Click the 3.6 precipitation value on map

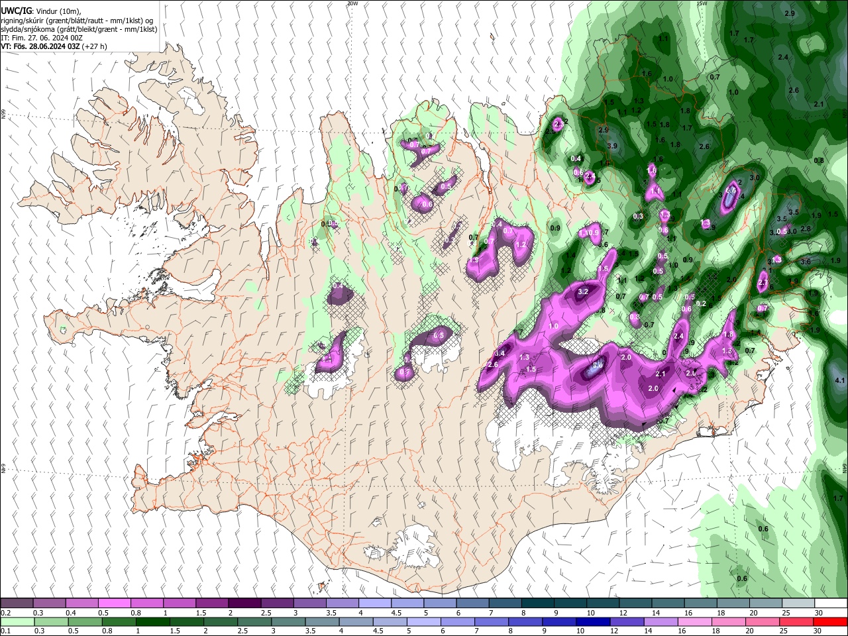click(806, 262)
